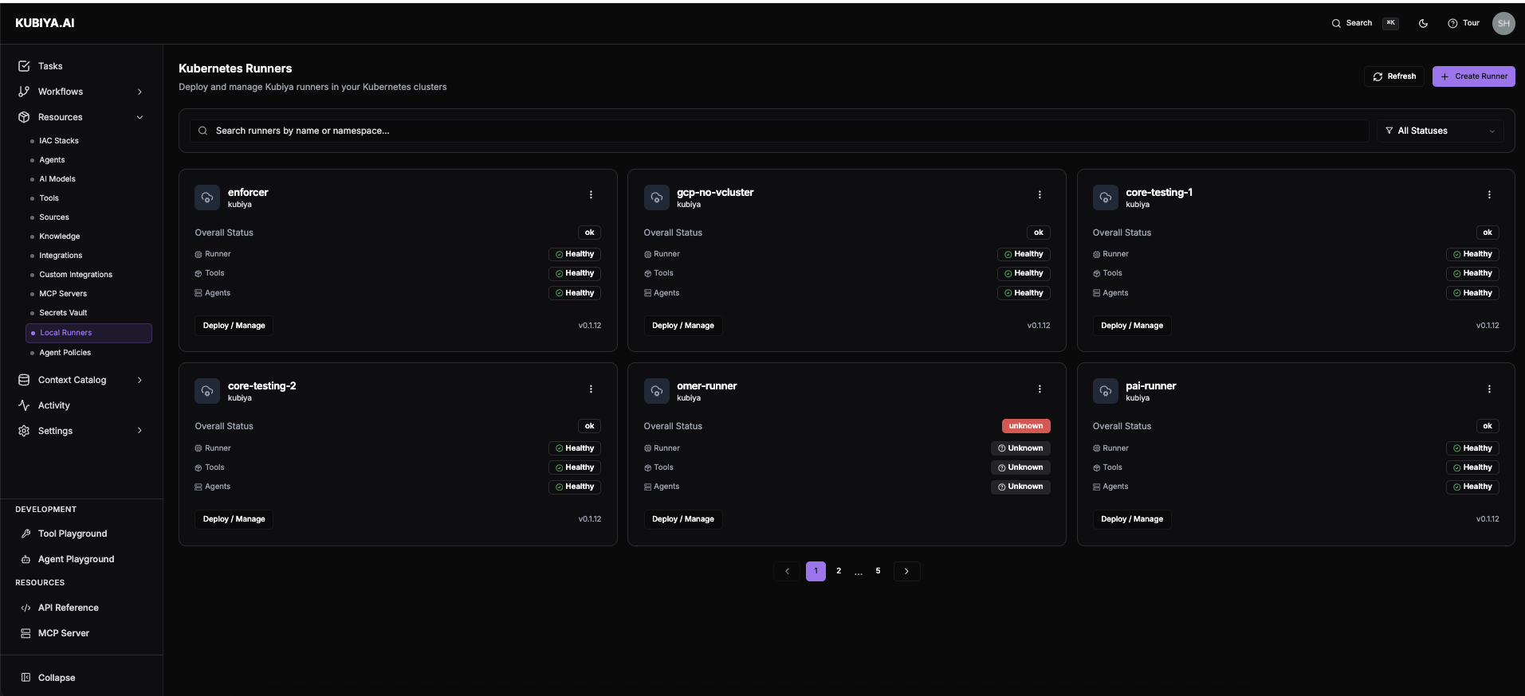This screenshot has height=696, width=1525.
Task: Click Deploy / Manage for core-testing-1
Action: tap(1132, 326)
